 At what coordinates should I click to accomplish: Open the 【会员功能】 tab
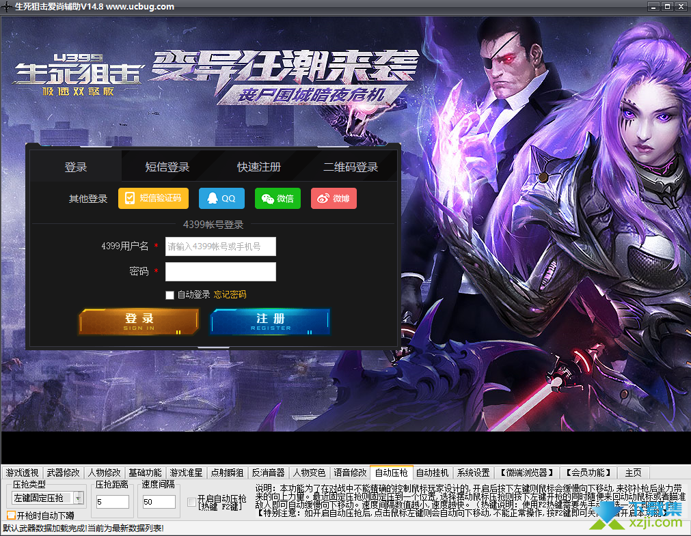coord(588,472)
